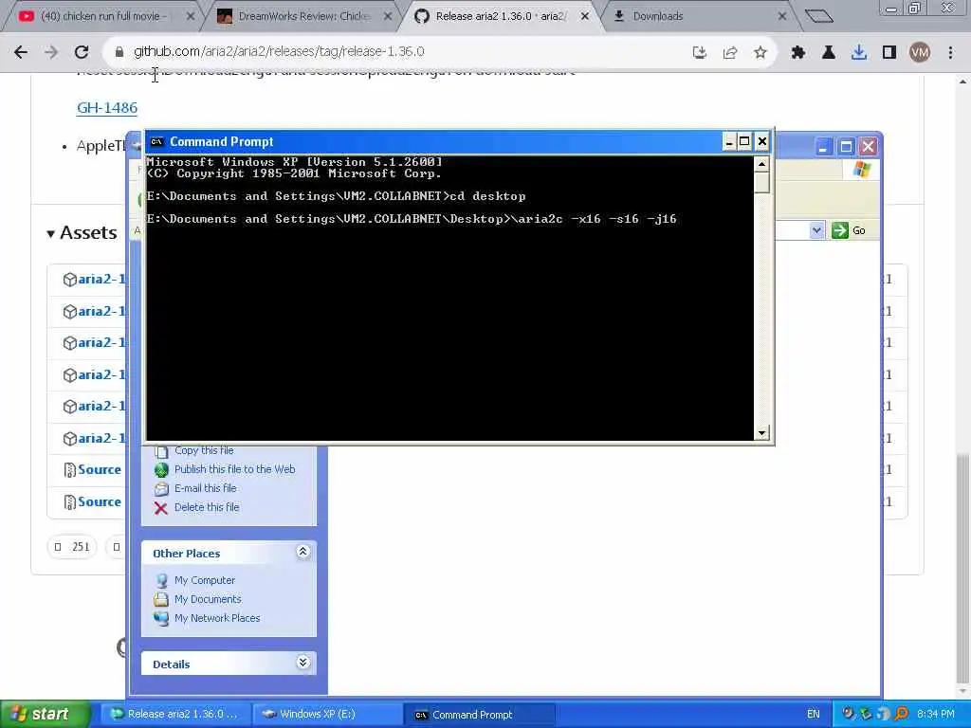This screenshot has height=728, width=971.
Task: Click Chrome's forward arrow
Action: 51,52
